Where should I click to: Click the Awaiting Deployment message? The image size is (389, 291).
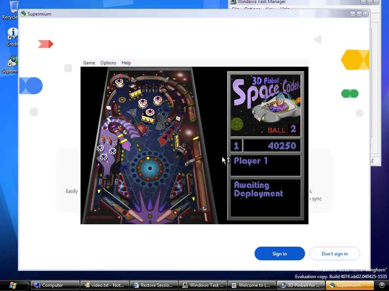(x=258, y=189)
